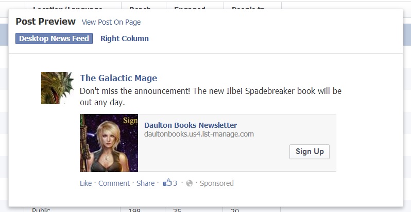Open The Galactic Mage page name
This screenshot has width=411, height=212.
click(x=118, y=78)
